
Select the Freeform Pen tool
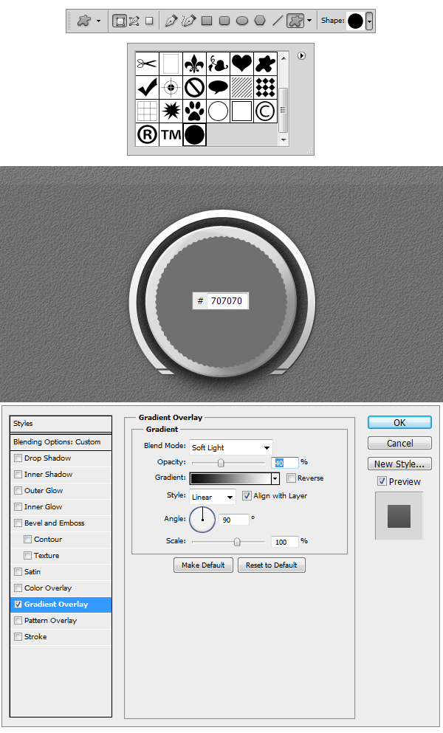[x=188, y=21]
